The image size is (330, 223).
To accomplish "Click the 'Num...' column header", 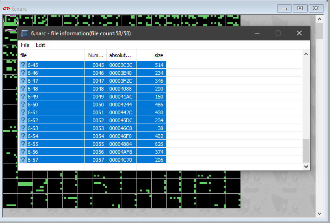I will 96,55.
